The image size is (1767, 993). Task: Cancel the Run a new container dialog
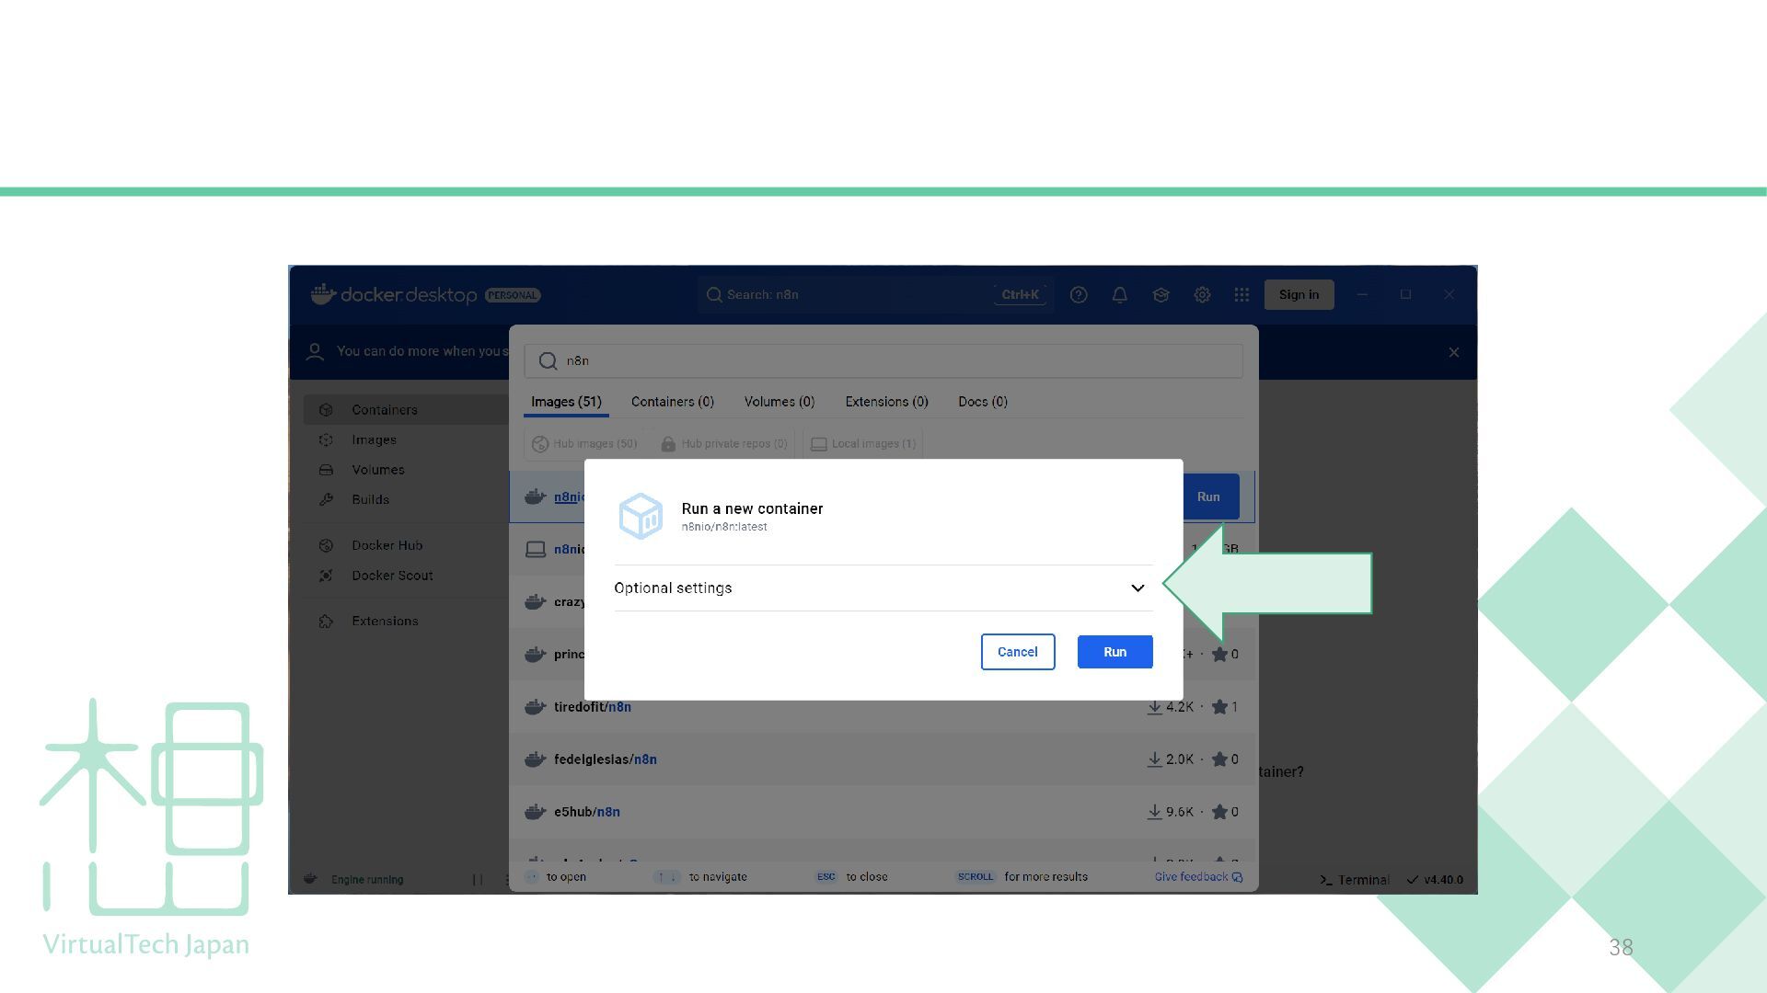tap(1017, 652)
